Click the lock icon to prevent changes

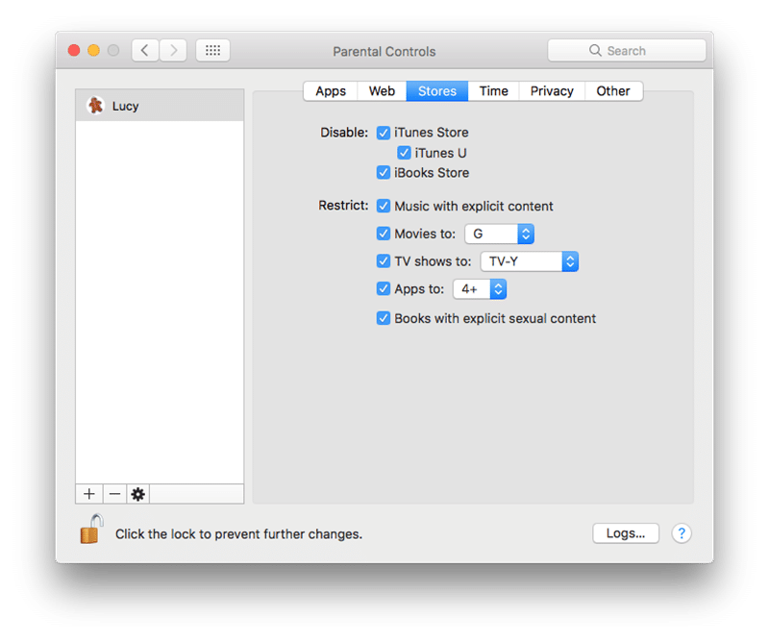(91, 531)
